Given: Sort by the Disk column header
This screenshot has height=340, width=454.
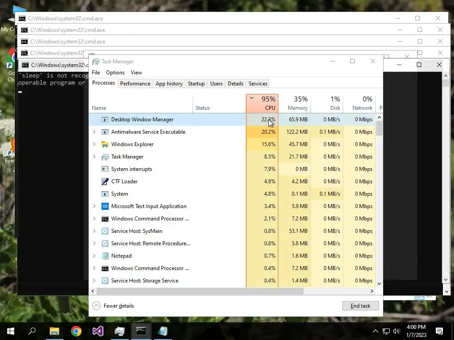Looking at the screenshot, I should click(327, 104).
